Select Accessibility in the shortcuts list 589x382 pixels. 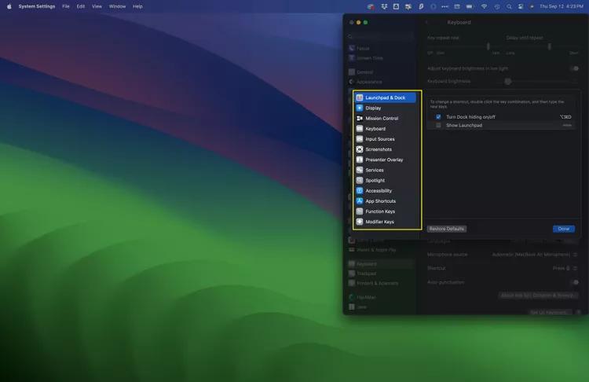coord(385,191)
